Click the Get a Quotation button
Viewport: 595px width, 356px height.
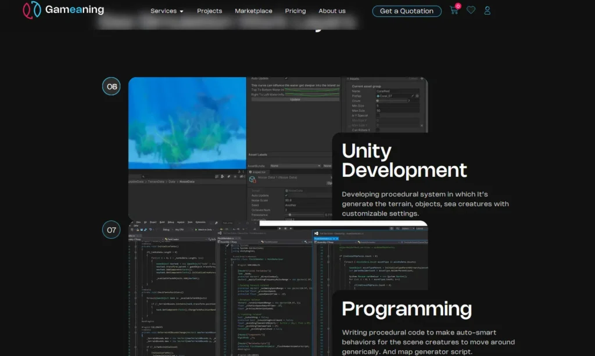[x=407, y=11]
